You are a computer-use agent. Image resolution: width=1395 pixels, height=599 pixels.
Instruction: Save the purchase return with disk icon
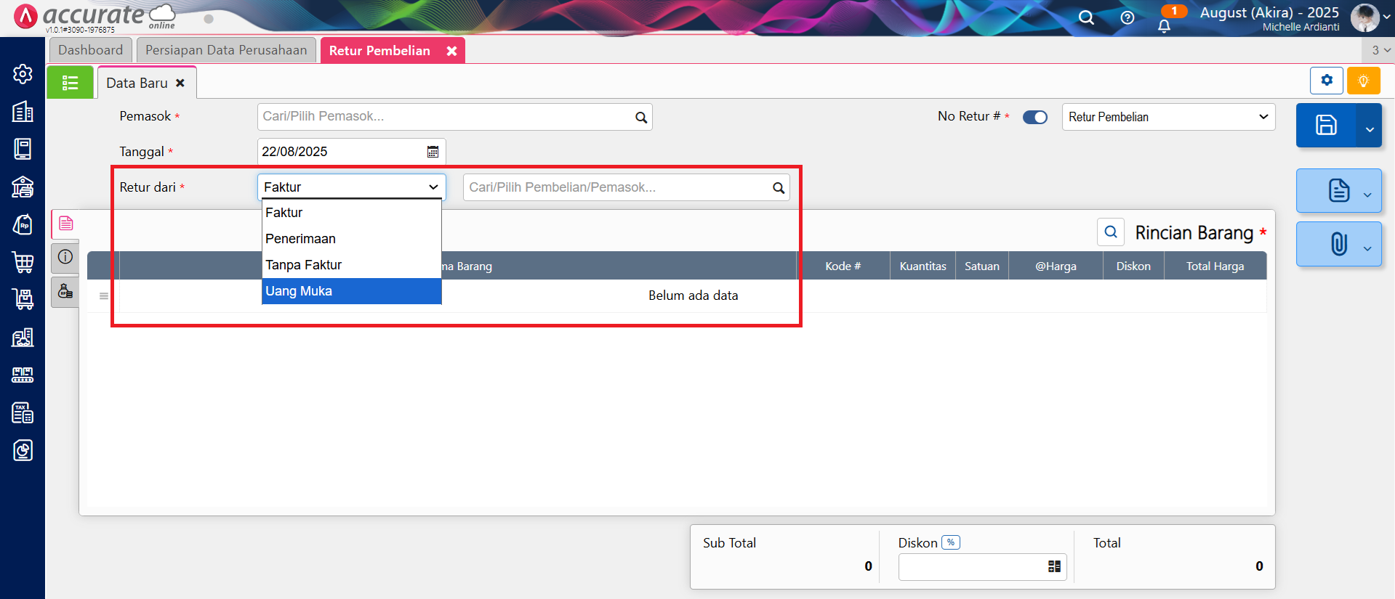[x=1326, y=125]
